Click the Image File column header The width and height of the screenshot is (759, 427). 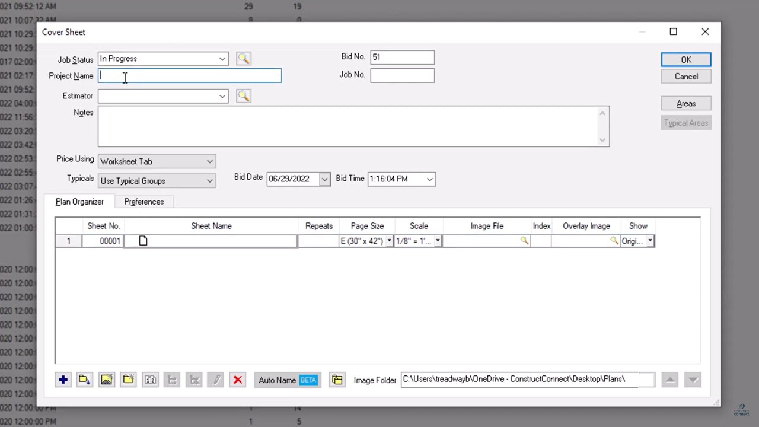tap(487, 226)
